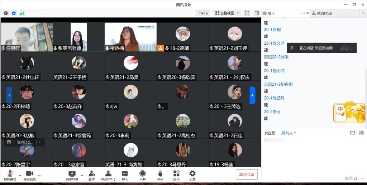
Task: Expand audio options arrow next to 解除静音
Action: tap(19, 175)
